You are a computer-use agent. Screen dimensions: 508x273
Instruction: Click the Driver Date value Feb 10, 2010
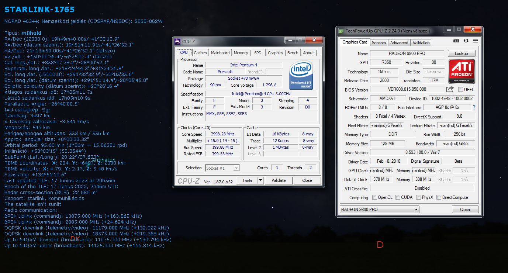[x=388, y=161]
